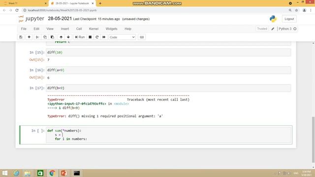315x177 pixels.
Task: Move selected cell down arrow
Action: 68,37
